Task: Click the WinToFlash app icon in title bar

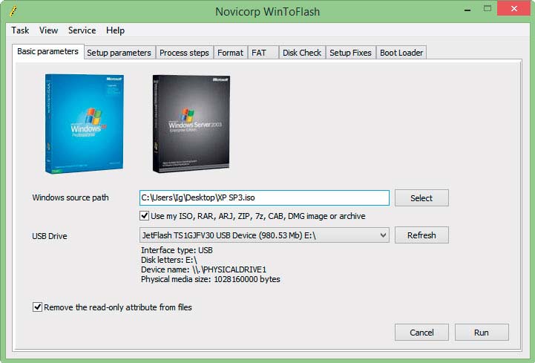Action: [13, 11]
